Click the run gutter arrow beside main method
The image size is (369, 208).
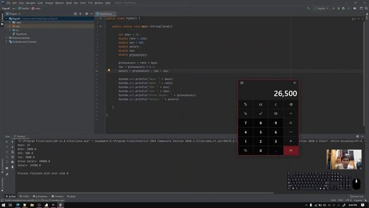(100, 27)
